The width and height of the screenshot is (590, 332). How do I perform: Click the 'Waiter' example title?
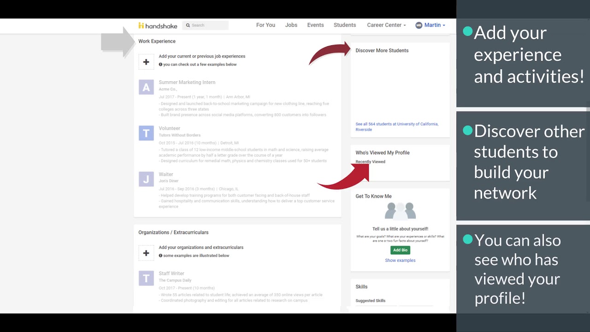pos(166,175)
